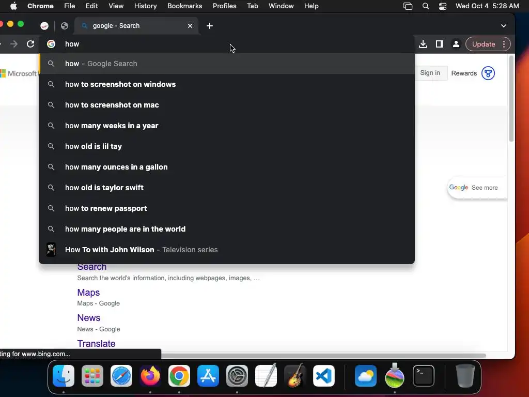The width and height of the screenshot is (529, 397).
Task: Click the screen mirroring menu bar icon
Action: pyautogui.click(x=408, y=6)
